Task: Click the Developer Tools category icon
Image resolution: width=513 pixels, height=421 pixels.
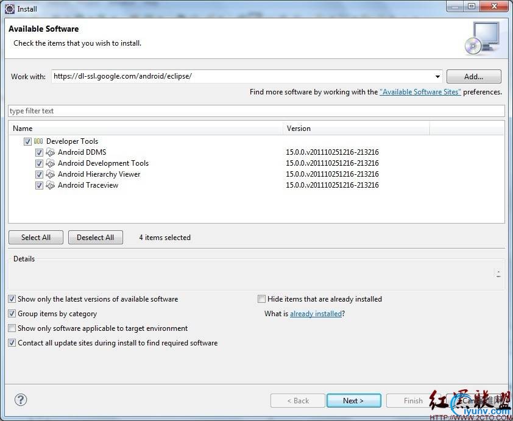Action: pos(38,141)
